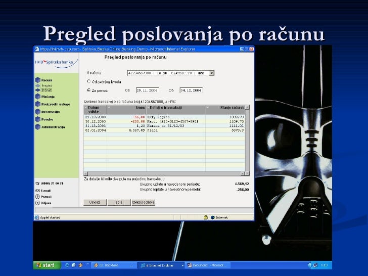Switch to the Document1 - Microsoft taskbar item

pyautogui.click(x=208, y=265)
